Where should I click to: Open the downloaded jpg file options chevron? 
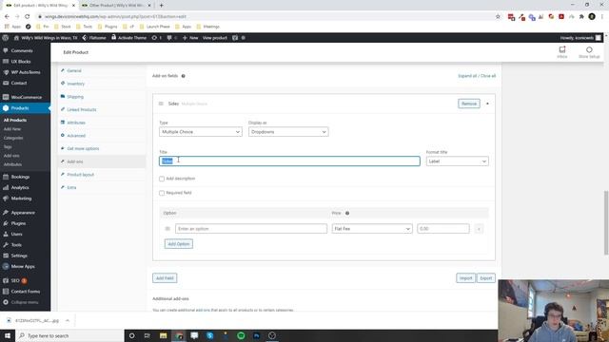(x=68, y=321)
